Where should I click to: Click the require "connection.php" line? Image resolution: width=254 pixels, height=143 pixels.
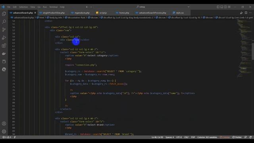[x=81, y=65]
